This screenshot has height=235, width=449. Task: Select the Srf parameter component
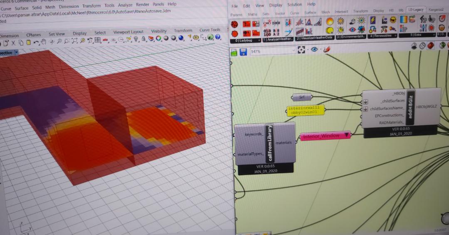[x=301, y=97]
